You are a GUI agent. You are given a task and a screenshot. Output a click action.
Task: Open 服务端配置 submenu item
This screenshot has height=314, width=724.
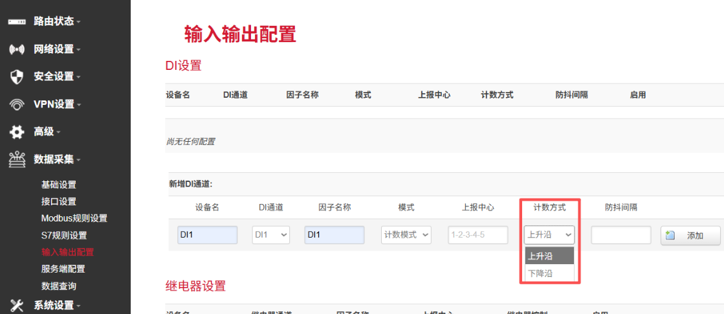63,269
